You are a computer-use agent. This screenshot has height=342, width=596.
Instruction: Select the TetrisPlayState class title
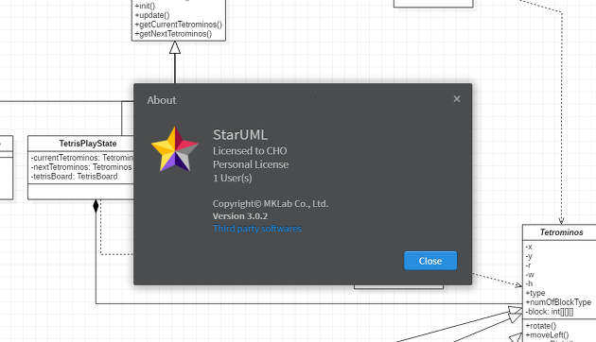(x=88, y=144)
